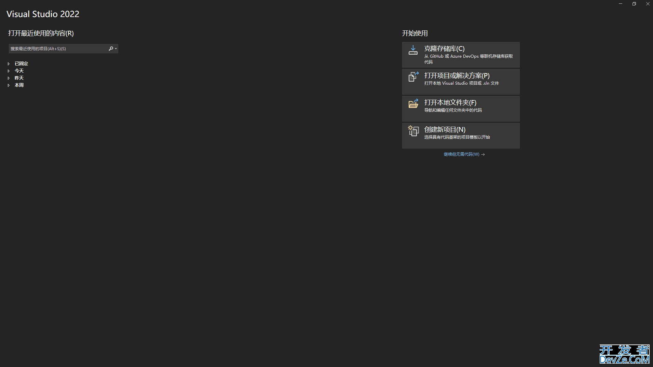Expand the 本周 group
Screen dimensions: 653x367
9,85
